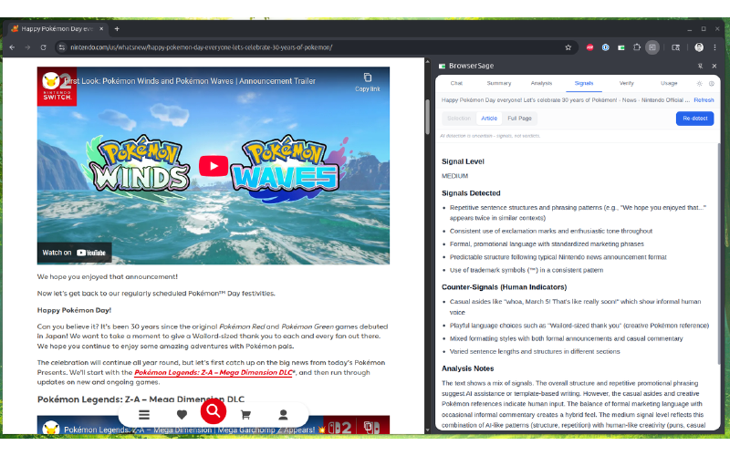Go back with the browser back arrow
The image size is (730, 456).
12,47
